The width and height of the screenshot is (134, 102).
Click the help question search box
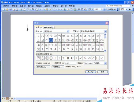(x=118, y=6)
